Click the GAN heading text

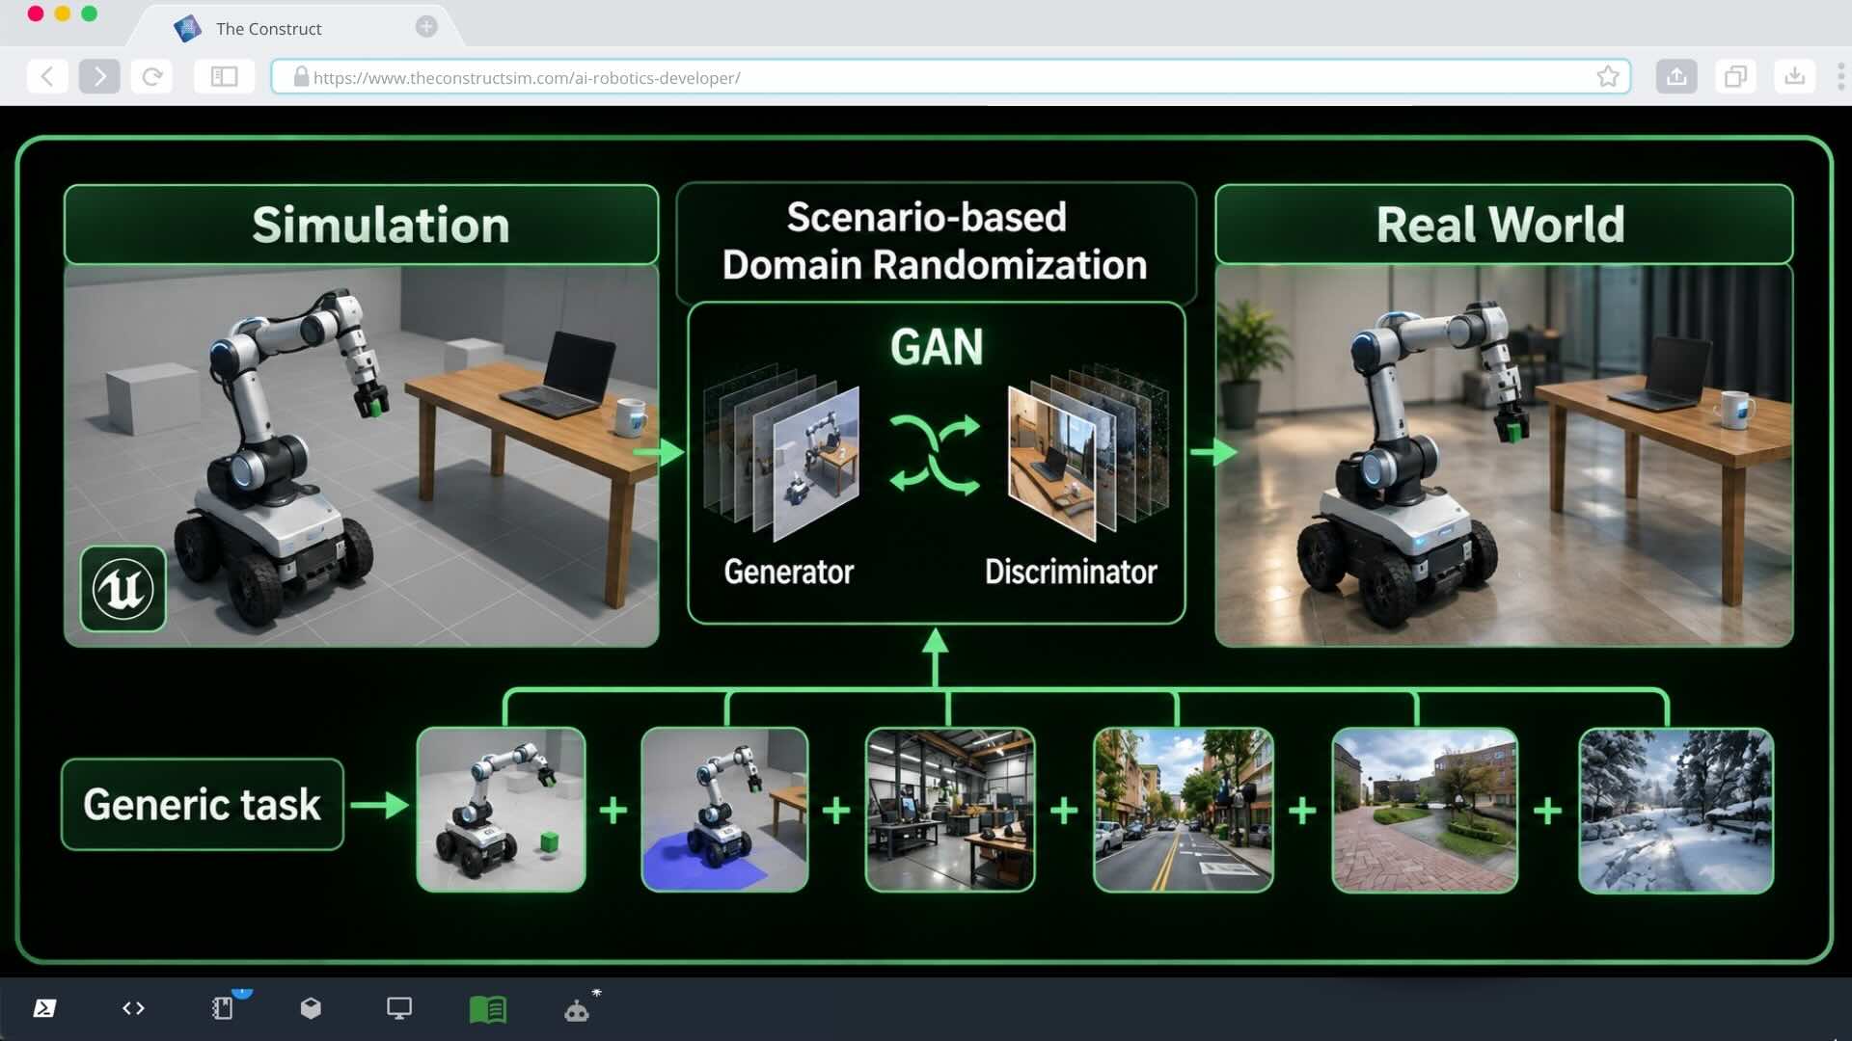click(937, 347)
